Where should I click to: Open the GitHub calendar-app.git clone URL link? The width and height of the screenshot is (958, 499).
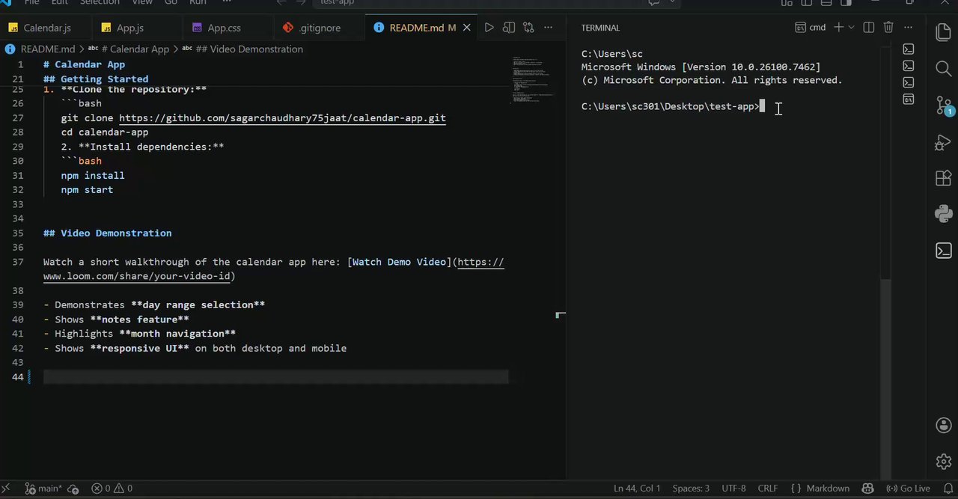click(282, 117)
